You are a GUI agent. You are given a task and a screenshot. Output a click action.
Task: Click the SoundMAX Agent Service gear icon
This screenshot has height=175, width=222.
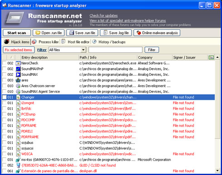click(18, 92)
